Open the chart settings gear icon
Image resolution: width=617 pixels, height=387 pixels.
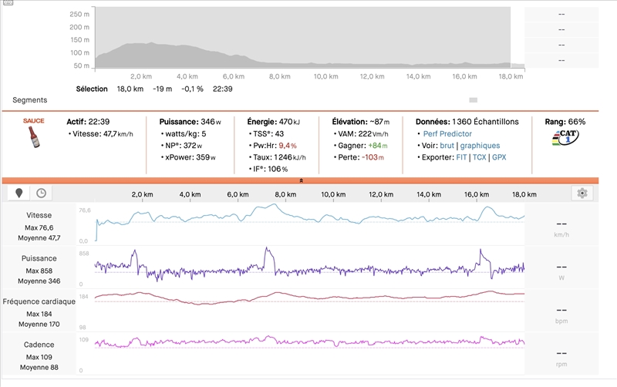pos(582,193)
